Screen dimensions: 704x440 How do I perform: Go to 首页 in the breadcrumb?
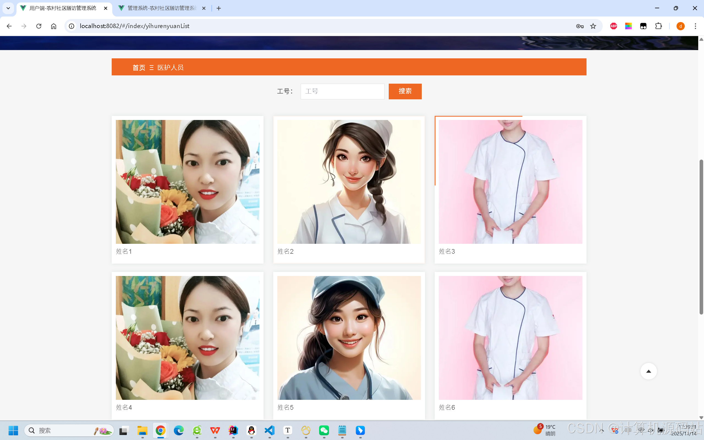coord(139,67)
